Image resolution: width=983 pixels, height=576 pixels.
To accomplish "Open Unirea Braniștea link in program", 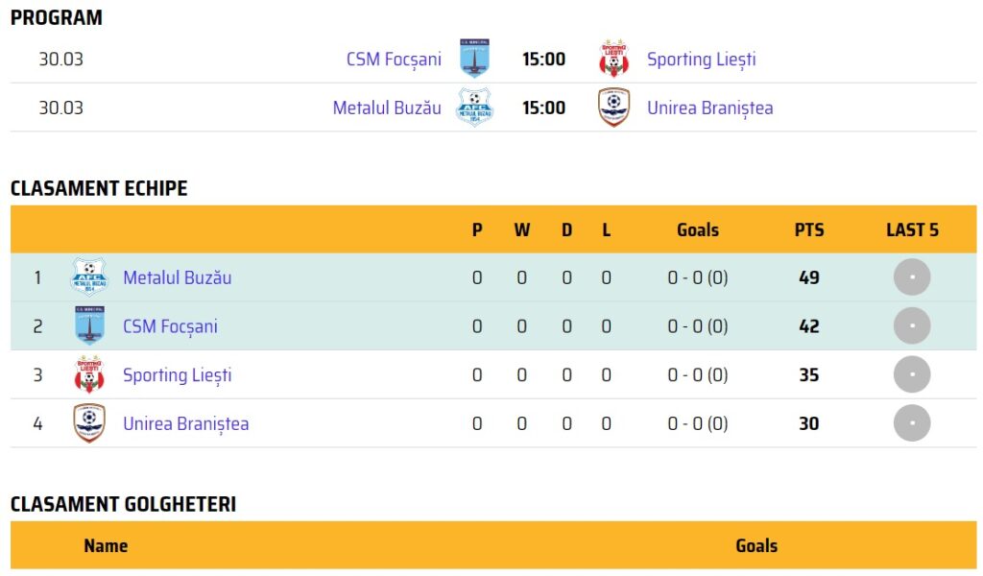I will [709, 108].
